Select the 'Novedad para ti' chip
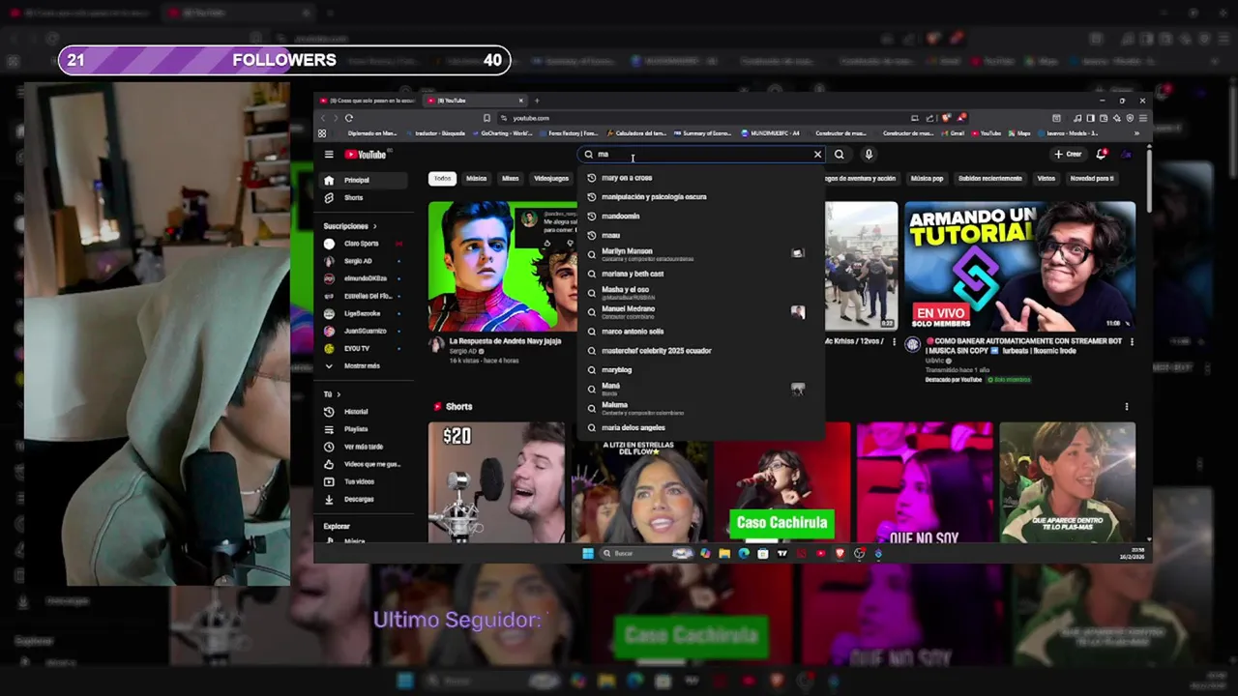1238x696 pixels. point(1091,179)
